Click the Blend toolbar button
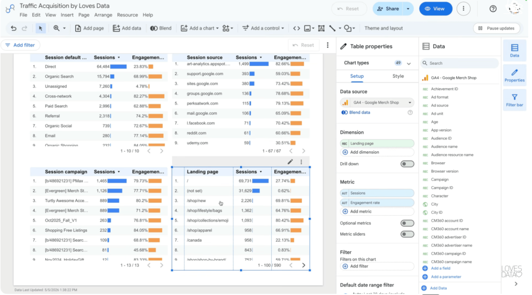 pyautogui.click(x=161, y=28)
